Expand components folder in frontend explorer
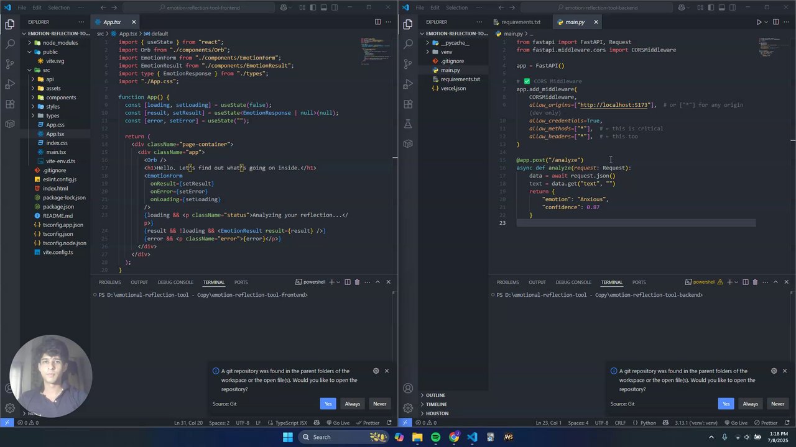The height and width of the screenshot is (447, 796). click(x=33, y=97)
